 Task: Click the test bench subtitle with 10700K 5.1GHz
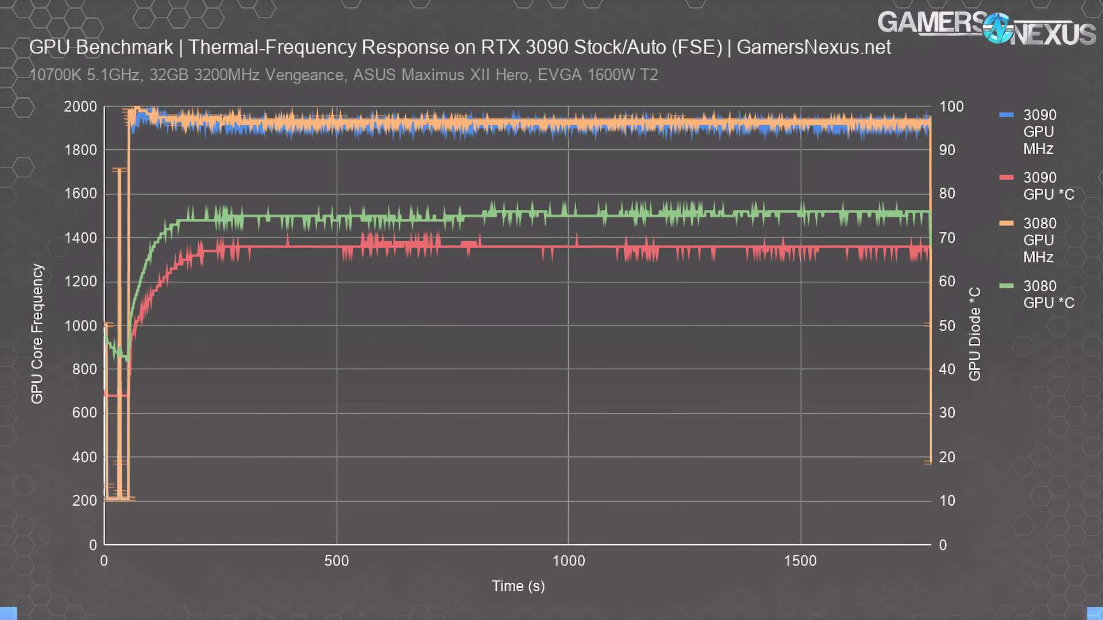coord(344,75)
